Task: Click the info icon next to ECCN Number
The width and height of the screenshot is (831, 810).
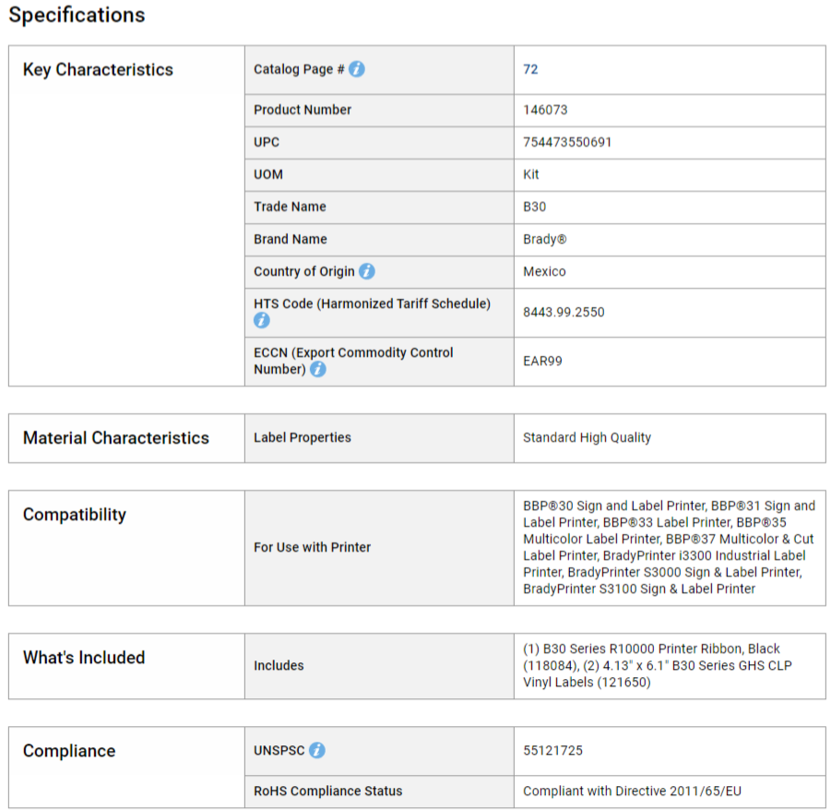Action: [x=318, y=369]
